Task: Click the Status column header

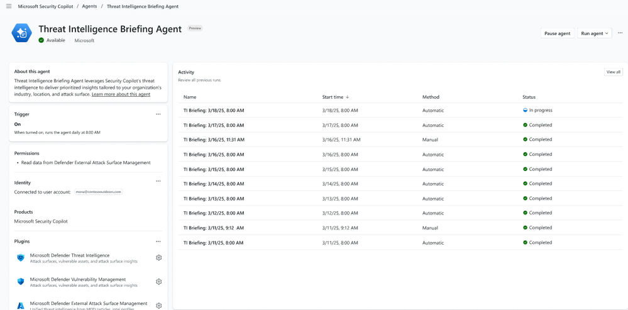Action: [529, 97]
